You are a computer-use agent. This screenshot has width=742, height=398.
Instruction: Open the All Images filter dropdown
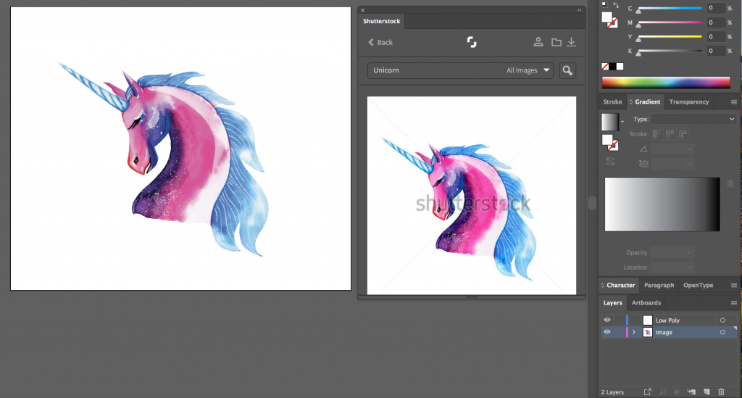pos(529,70)
